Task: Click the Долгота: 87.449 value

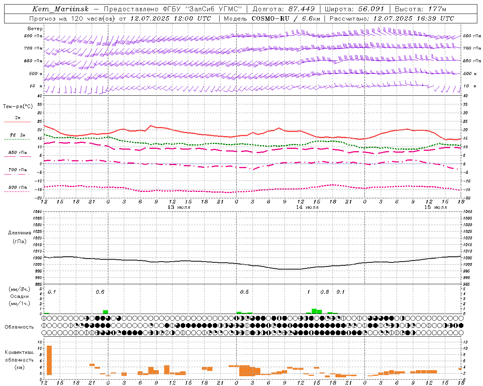Action: pos(283,9)
